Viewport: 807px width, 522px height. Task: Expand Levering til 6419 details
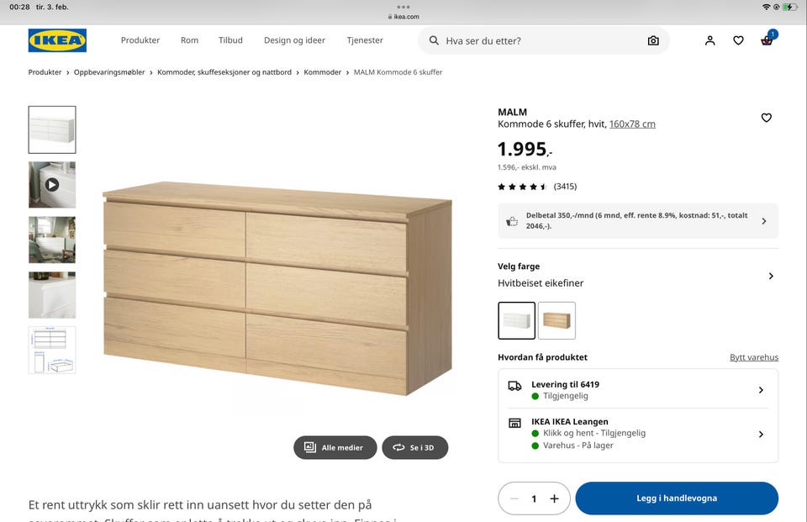(x=638, y=390)
